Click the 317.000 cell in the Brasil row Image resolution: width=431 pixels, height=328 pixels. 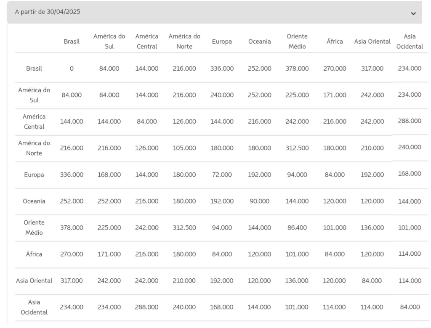click(372, 68)
